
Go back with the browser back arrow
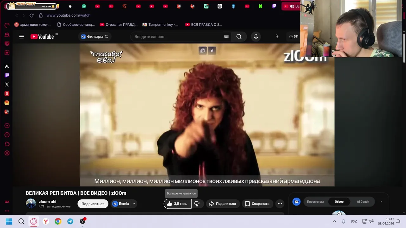coord(17,15)
